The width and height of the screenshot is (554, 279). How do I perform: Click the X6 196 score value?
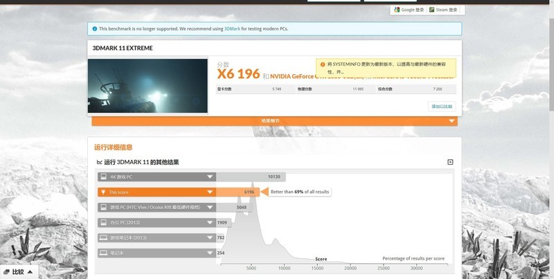pyautogui.click(x=238, y=74)
